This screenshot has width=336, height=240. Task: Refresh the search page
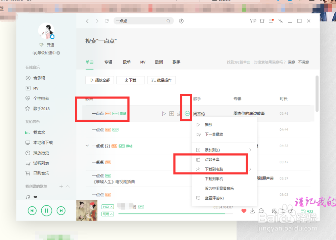pyautogui.click(x=107, y=21)
